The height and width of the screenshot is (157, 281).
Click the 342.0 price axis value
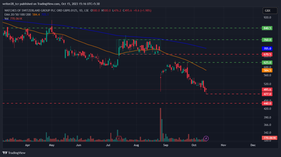pos(267,133)
